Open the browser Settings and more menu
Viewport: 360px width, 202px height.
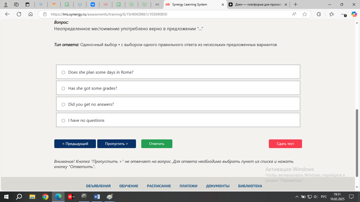tap(343, 14)
